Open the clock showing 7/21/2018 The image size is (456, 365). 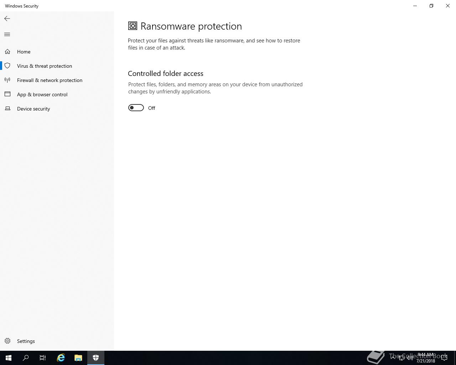pos(425,358)
